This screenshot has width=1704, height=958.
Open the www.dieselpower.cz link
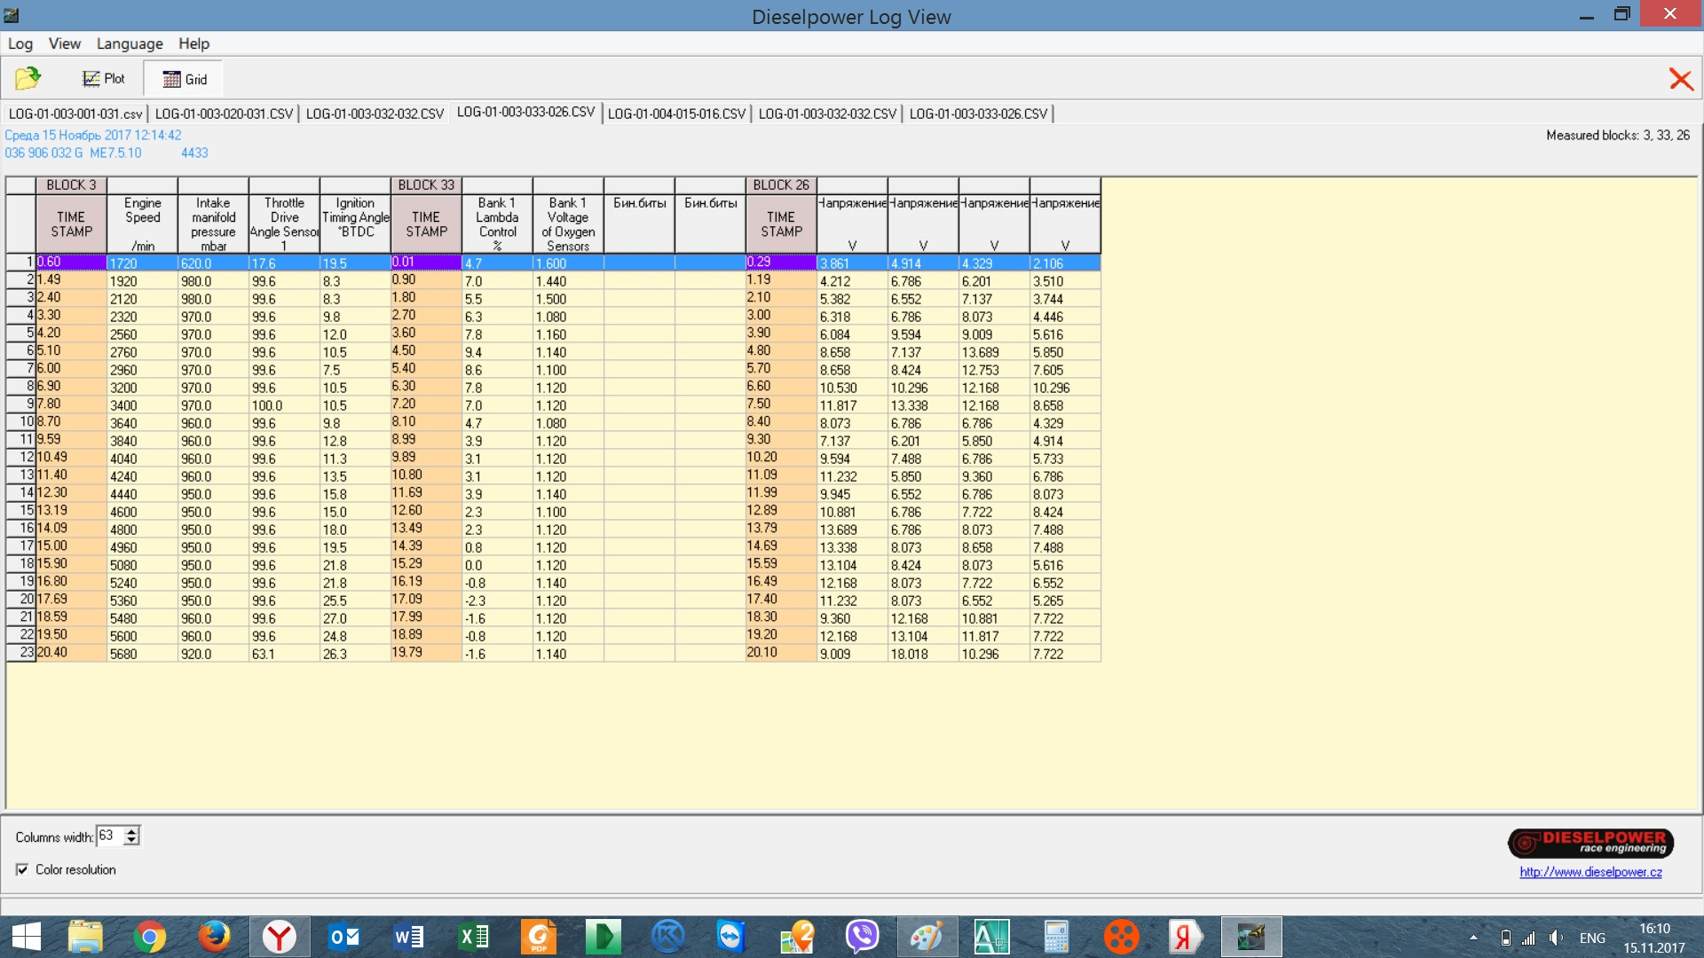click(1590, 872)
